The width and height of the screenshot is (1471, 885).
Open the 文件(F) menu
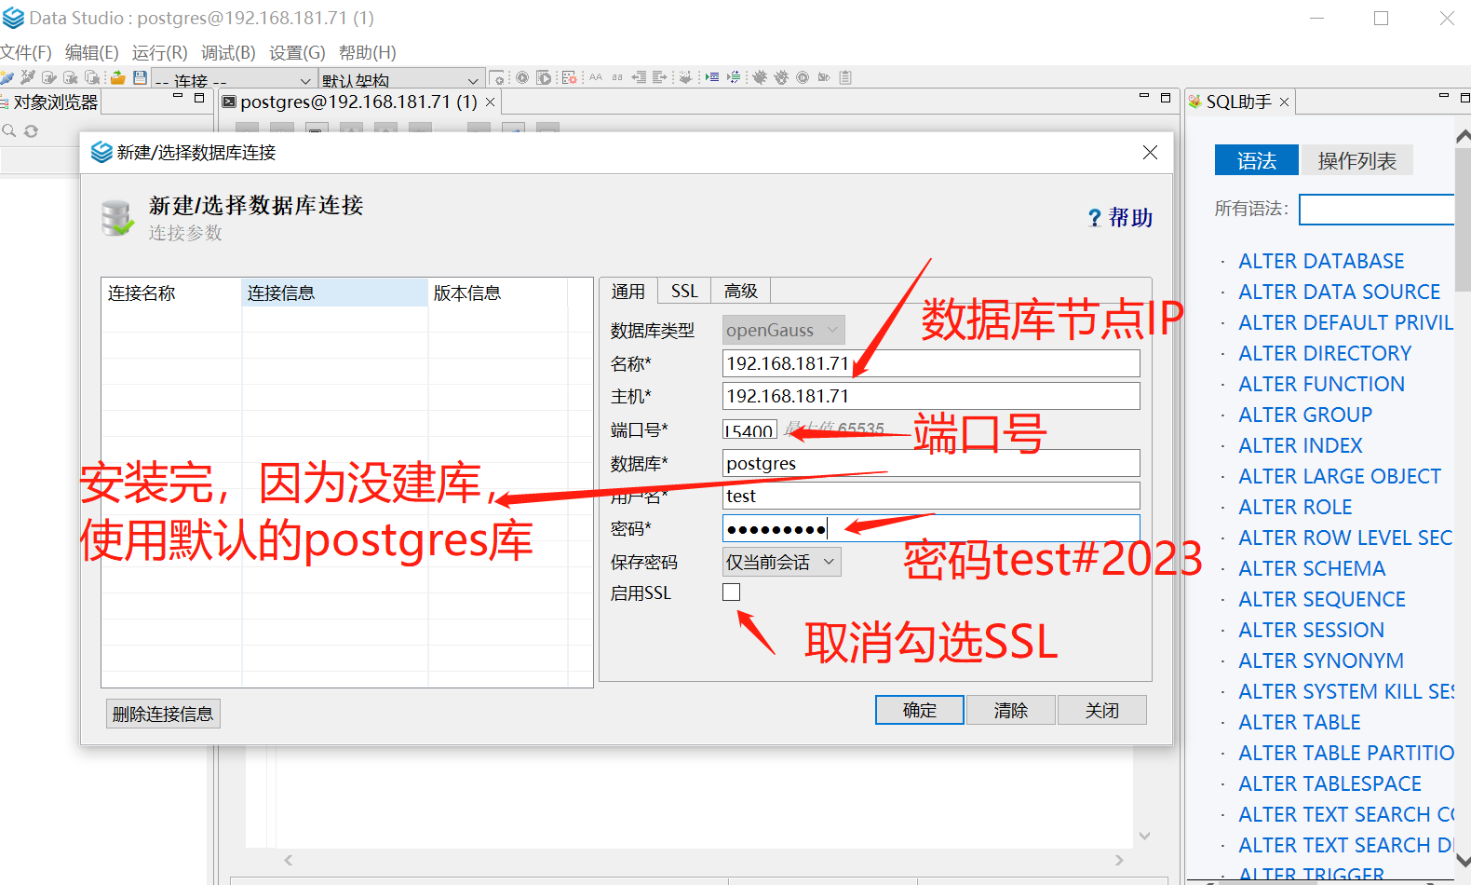[x=26, y=53]
